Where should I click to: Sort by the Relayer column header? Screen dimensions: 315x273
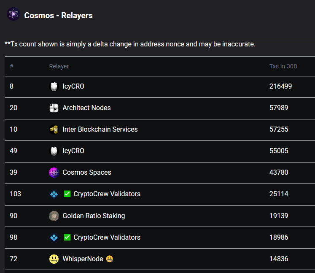pos(59,66)
